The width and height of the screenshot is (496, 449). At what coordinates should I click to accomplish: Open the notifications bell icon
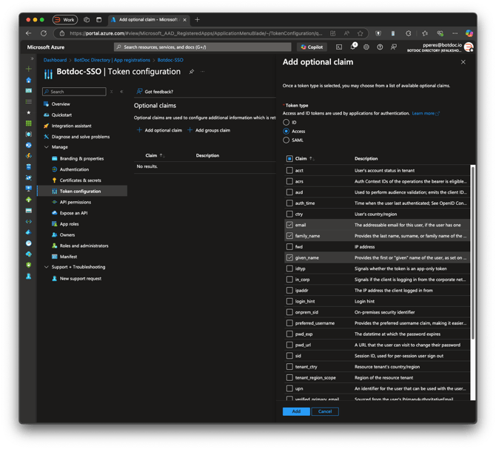pos(353,47)
